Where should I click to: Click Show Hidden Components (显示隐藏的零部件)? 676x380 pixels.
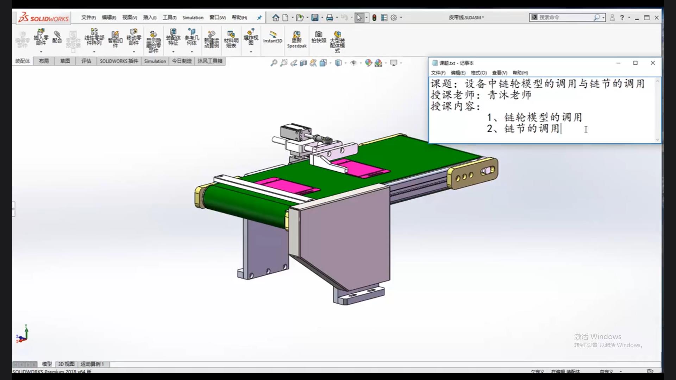[x=154, y=42]
